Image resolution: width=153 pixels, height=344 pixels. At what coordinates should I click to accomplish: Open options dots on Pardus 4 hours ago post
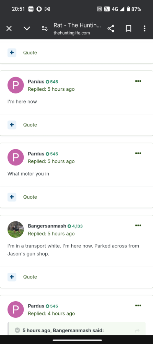point(138,306)
